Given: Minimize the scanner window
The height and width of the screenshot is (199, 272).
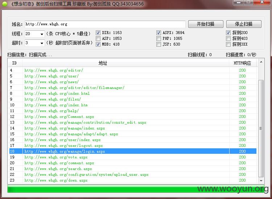Looking at the screenshot, I should tap(239, 3).
